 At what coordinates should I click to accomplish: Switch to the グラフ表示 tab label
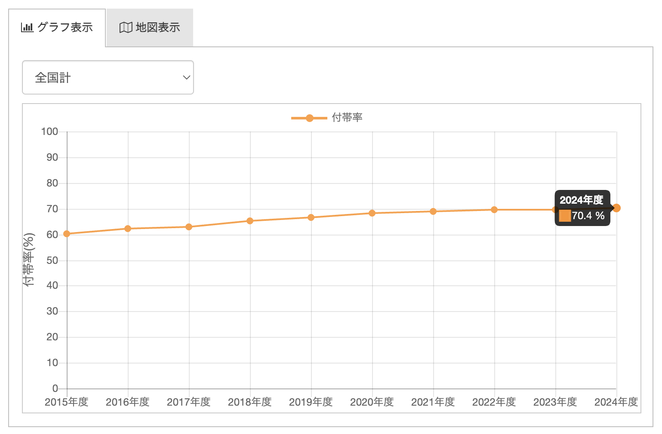[65, 28]
